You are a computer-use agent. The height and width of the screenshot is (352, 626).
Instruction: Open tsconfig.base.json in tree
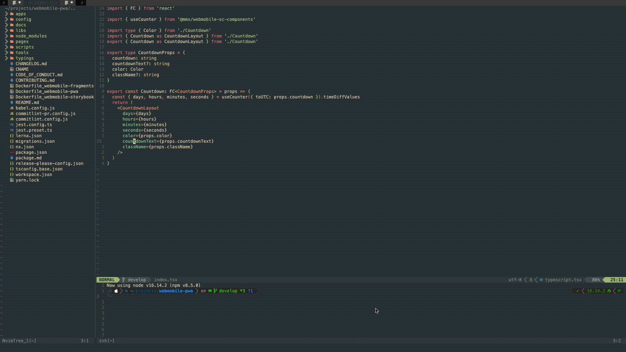click(x=39, y=169)
